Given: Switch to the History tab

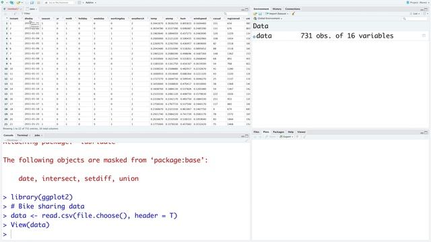Looking at the screenshot, I should 277,9.
